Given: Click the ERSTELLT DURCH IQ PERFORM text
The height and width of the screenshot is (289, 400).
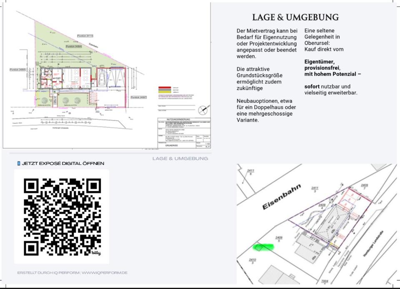Looking at the screenshot, I should (48, 273).
